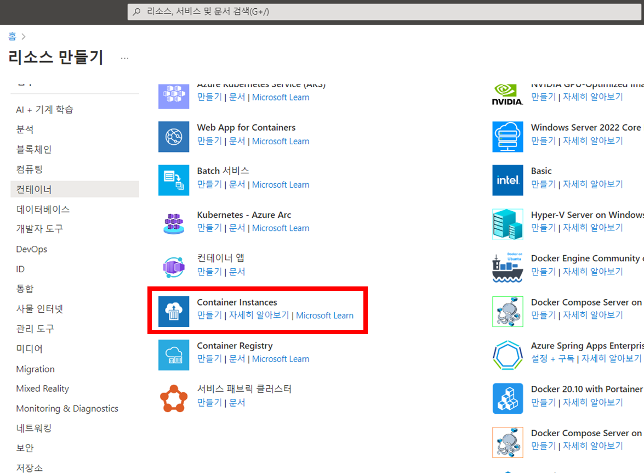Select 네트워킹 category
The image size is (644, 473).
(75, 428)
